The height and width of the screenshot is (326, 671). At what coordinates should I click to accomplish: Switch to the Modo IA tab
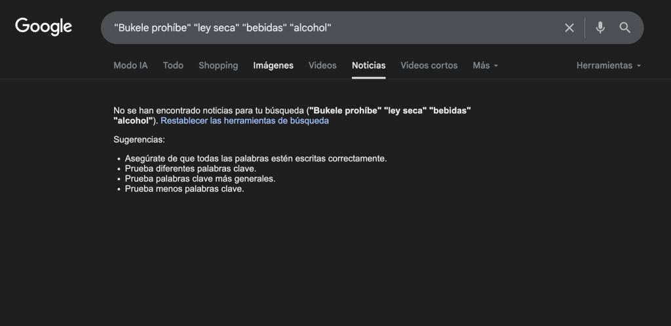click(130, 65)
